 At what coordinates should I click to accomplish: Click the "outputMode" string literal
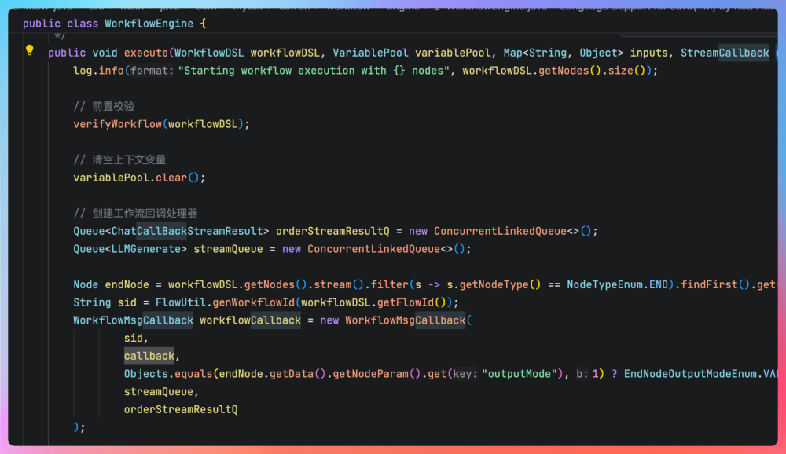(517, 374)
